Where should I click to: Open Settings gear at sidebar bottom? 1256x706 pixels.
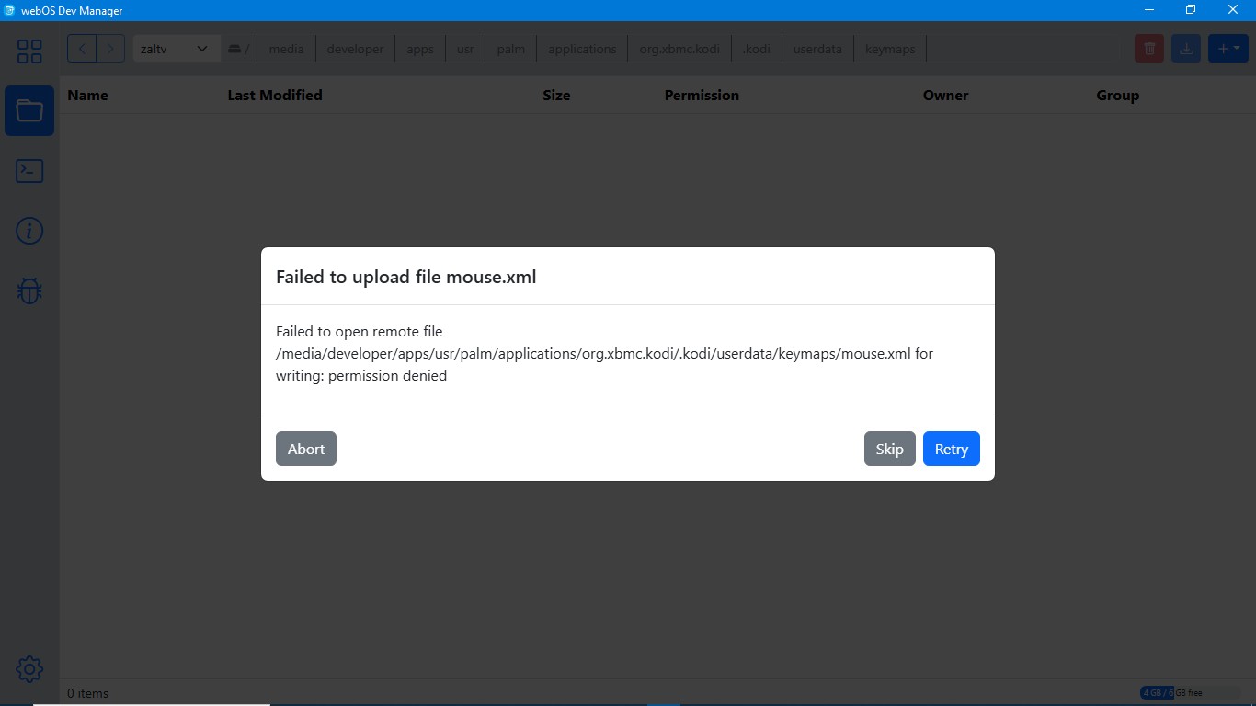[x=29, y=669]
